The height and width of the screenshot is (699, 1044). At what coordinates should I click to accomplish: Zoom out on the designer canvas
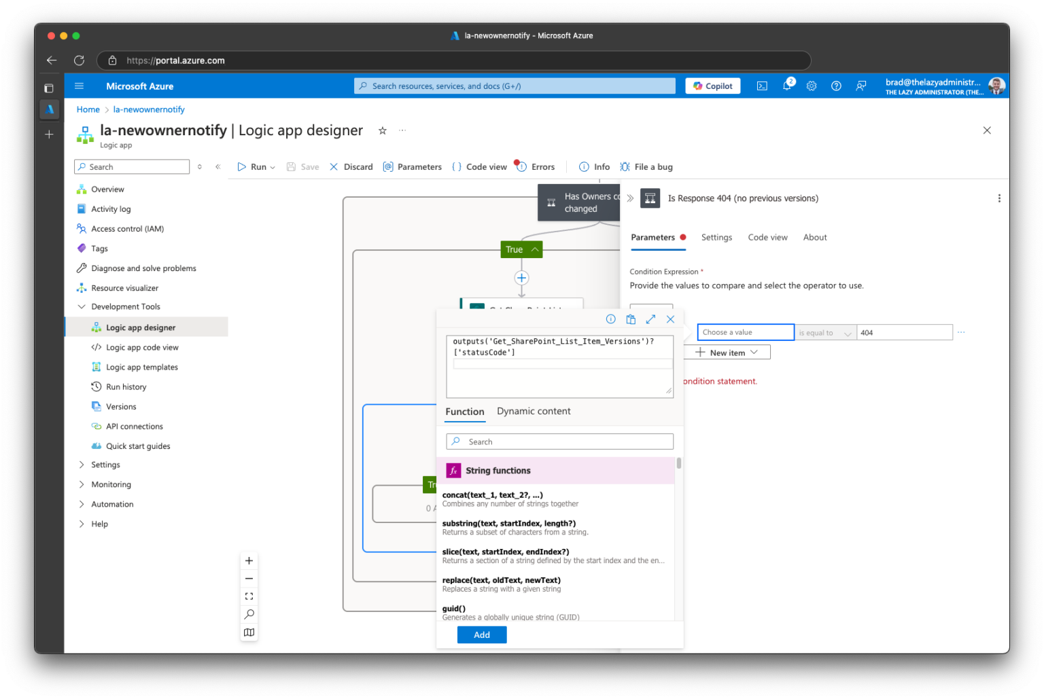point(249,579)
